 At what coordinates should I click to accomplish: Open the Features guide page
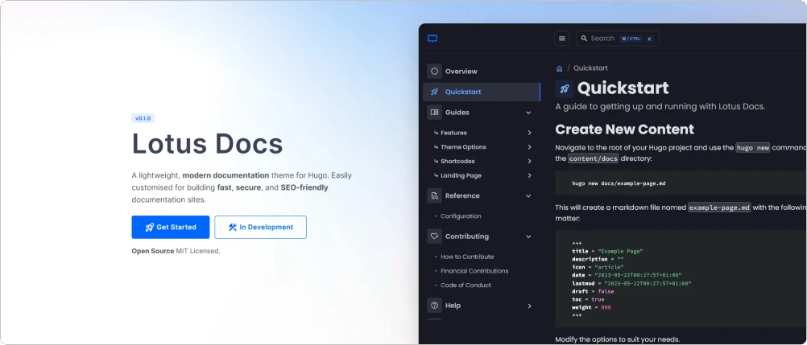pyautogui.click(x=453, y=133)
